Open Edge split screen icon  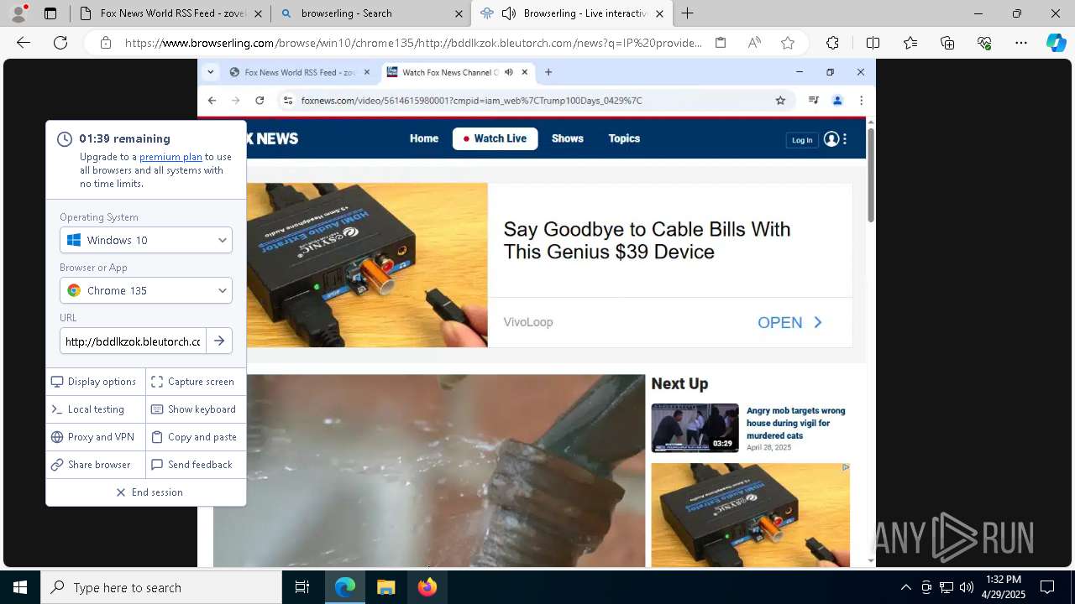[873, 43]
